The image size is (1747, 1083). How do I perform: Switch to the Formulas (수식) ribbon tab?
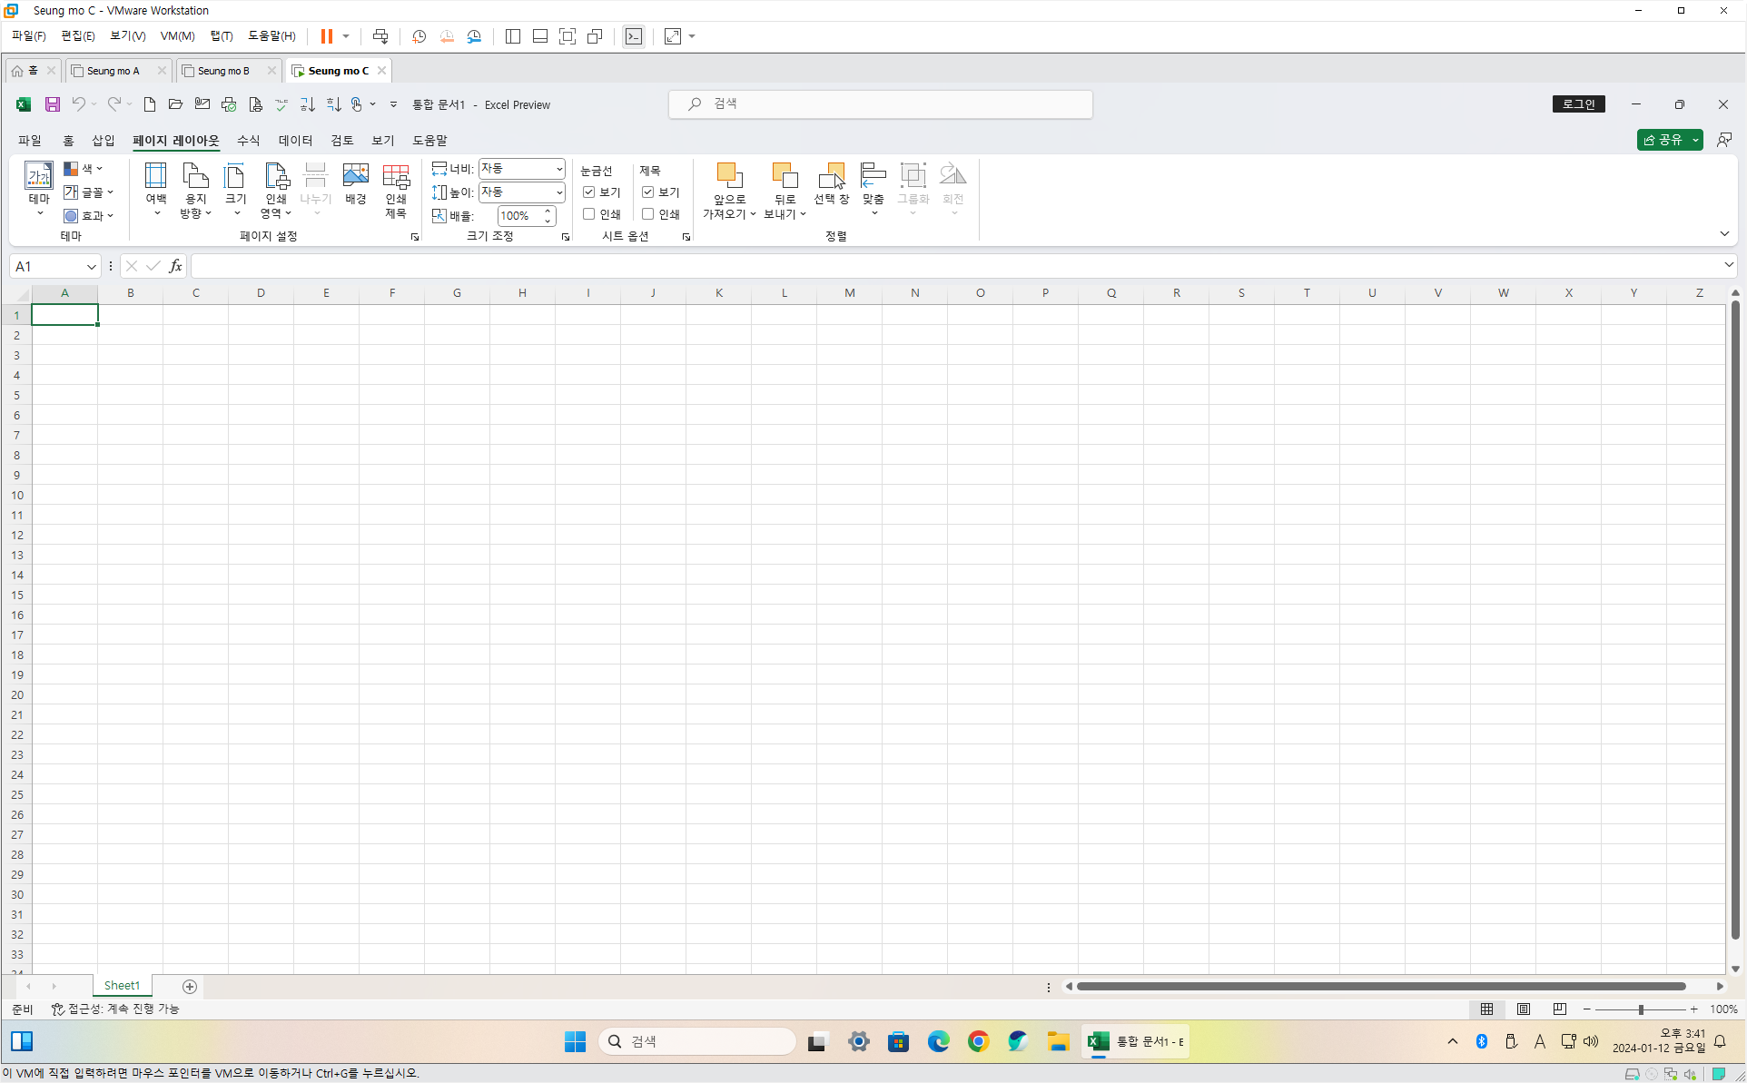click(x=248, y=141)
